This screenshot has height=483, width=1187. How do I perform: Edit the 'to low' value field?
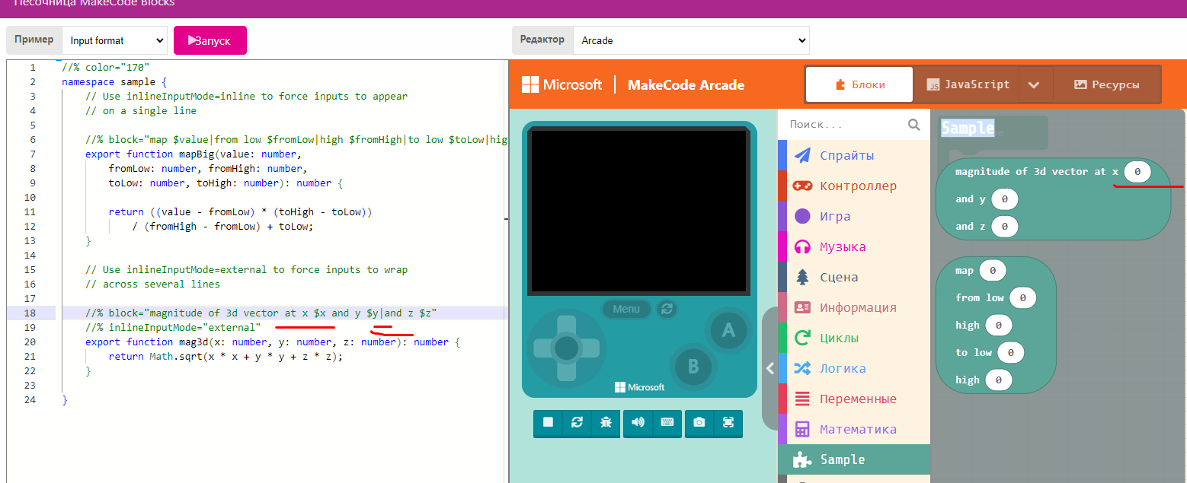(x=1010, y=352)
